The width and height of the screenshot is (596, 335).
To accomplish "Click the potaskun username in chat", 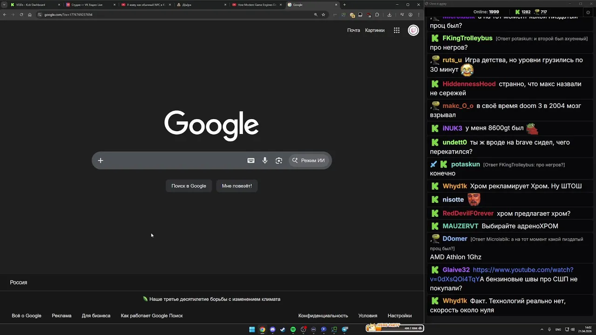I will pos(465,164).
